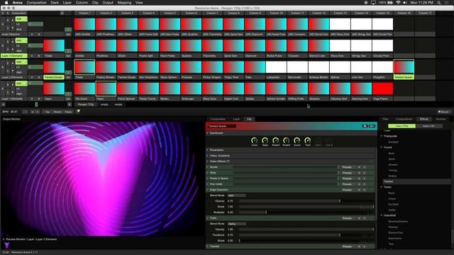This screenshot has width=454, height=255.
Task: Open the Deck menu
Action: pos(55,3)
